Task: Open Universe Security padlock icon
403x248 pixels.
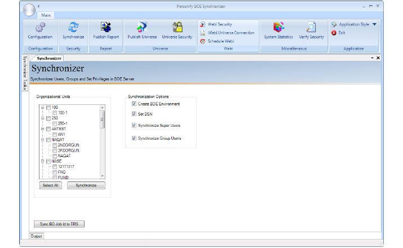Action: [177, 28]
